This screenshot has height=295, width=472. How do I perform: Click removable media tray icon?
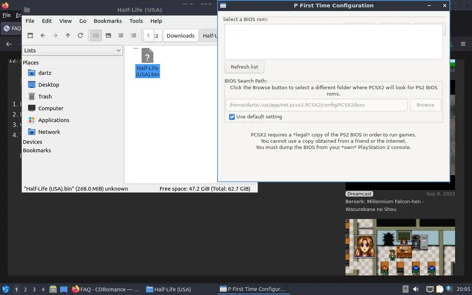coord(405,289)
